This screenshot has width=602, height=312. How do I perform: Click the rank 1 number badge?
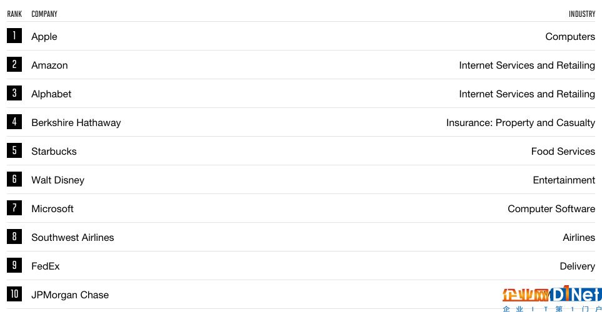[14, 36]
